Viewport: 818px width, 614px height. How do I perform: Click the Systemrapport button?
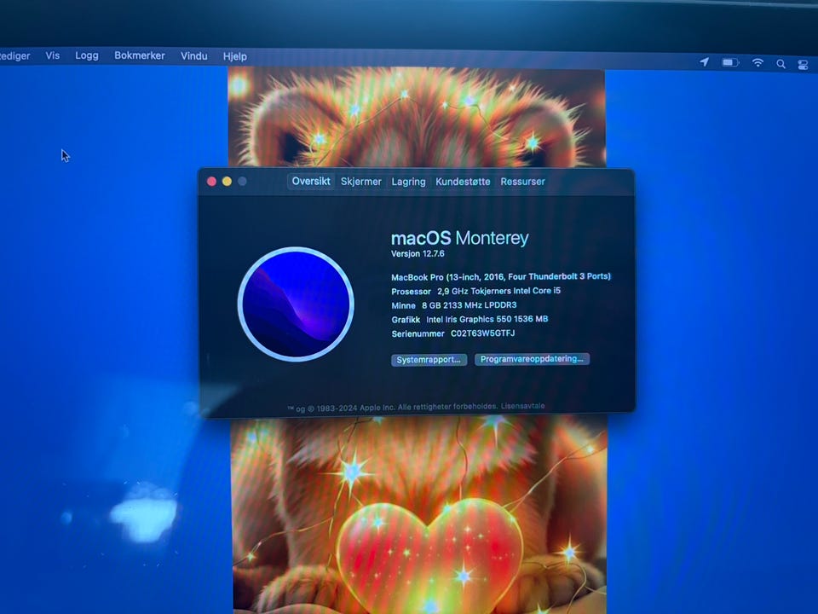point(429,360)
